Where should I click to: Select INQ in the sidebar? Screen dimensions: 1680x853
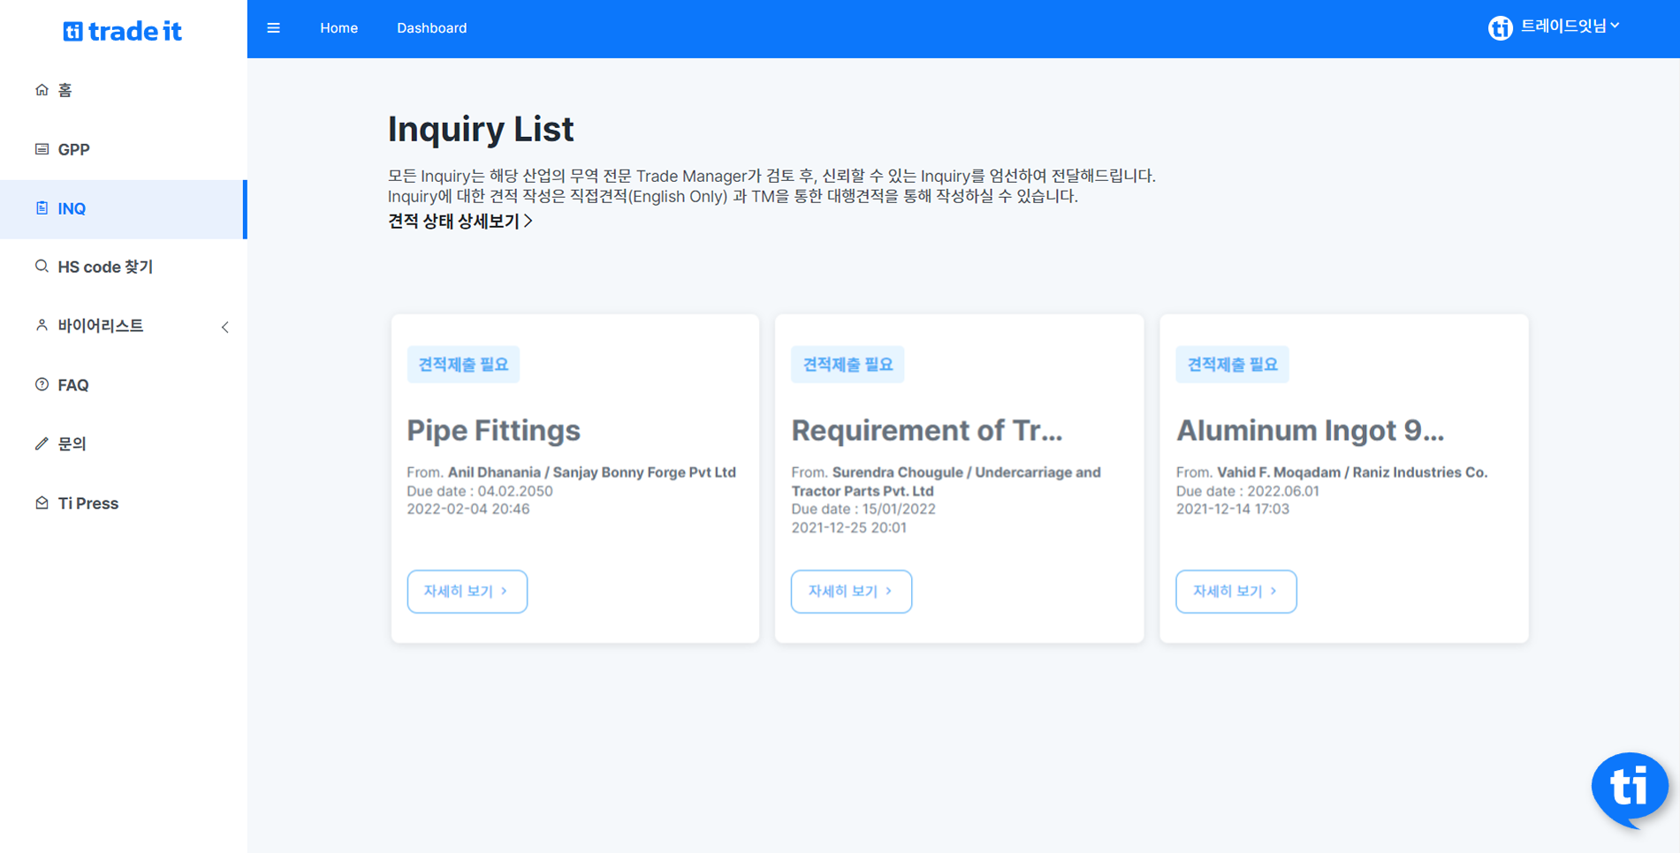click(x=72, y=209)
